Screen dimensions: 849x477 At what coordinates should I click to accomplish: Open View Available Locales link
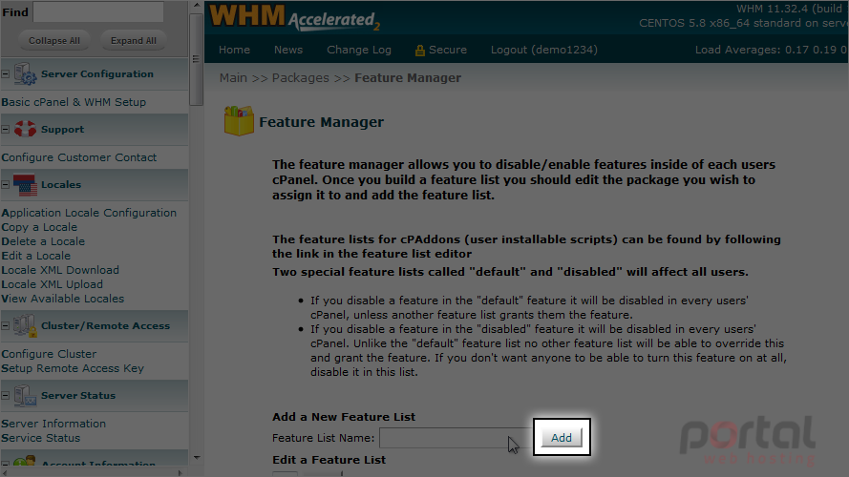click(x=62, y=299)
